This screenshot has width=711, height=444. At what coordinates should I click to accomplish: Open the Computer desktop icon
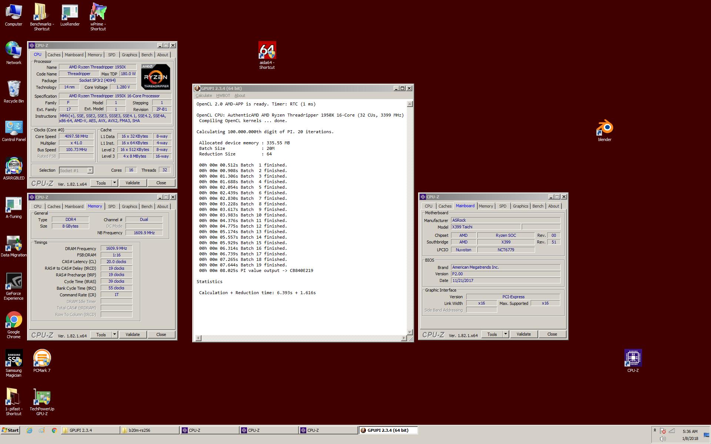[14, 15]
